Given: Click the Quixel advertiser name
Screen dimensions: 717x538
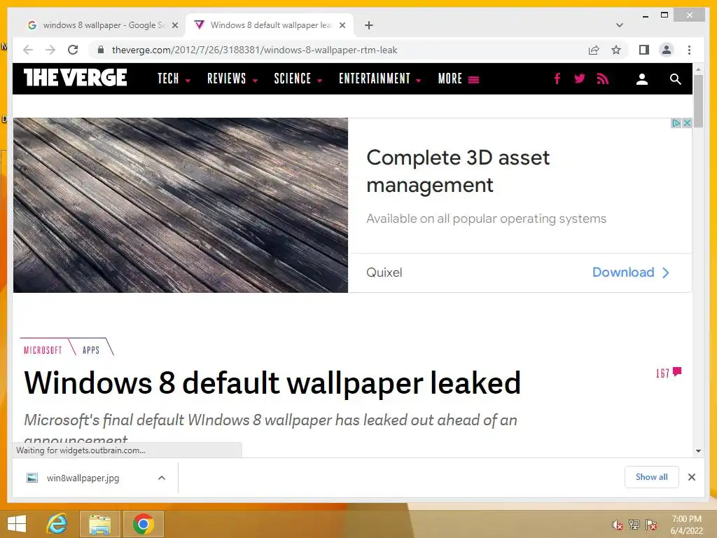Looking at the screenshot, I should [384, 273].
